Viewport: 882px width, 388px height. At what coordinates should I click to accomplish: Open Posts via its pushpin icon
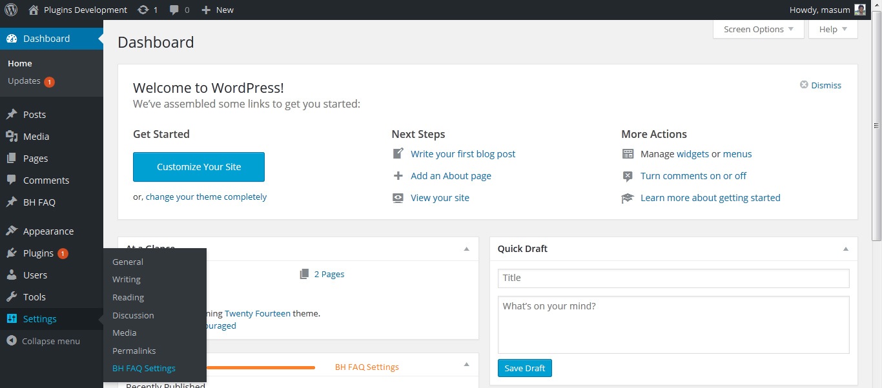pos(12,115)
